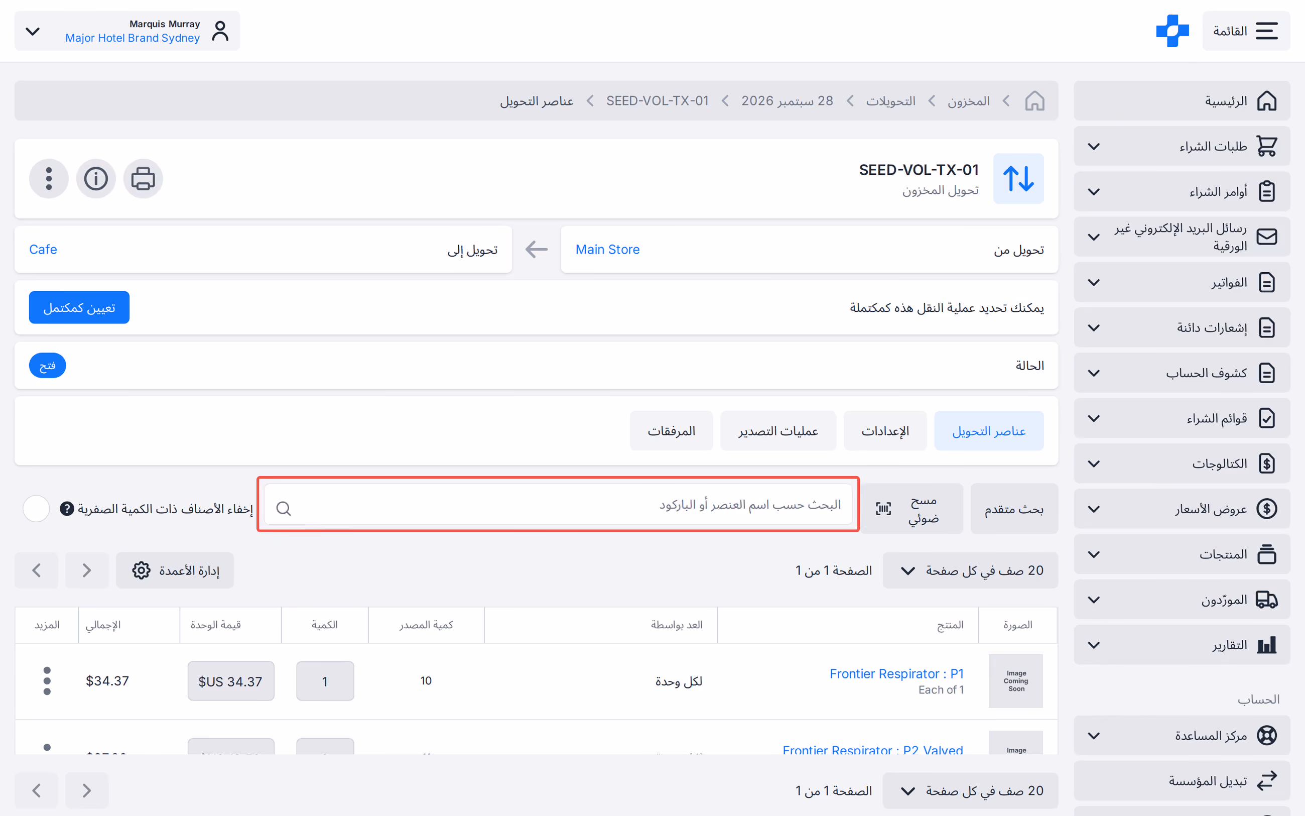Switch to الإعدادات tab
Screen dimensions: 1305x816
[885, 431]
